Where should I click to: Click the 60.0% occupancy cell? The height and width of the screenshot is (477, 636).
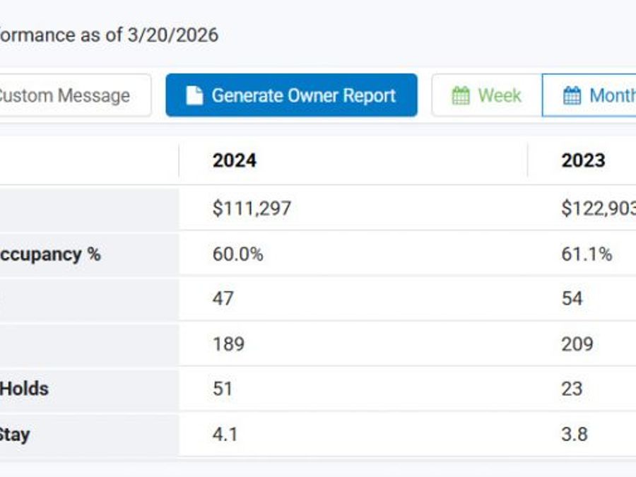(237, 254)
